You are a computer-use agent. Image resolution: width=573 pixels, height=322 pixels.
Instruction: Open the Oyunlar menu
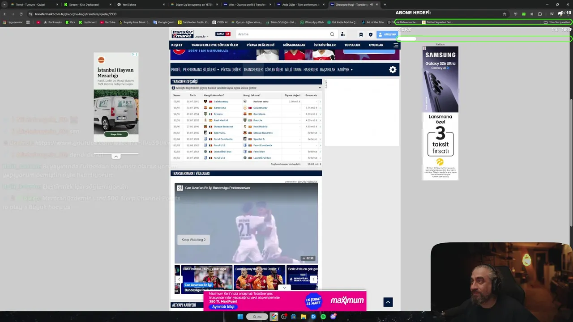click(376, 45)
